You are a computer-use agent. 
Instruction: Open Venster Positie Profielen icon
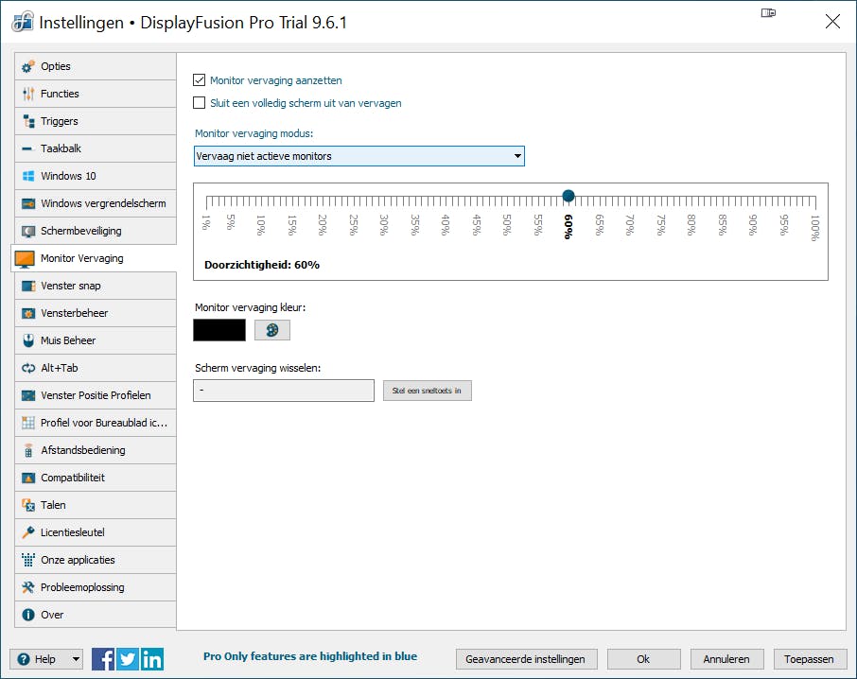pos(27,395)
